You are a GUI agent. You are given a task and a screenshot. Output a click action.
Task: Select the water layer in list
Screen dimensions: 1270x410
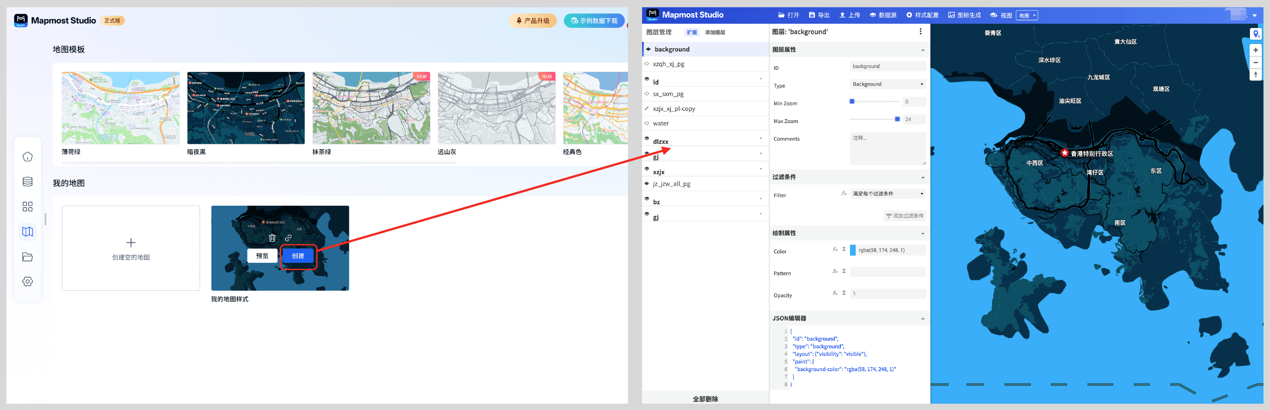(661, 123)
